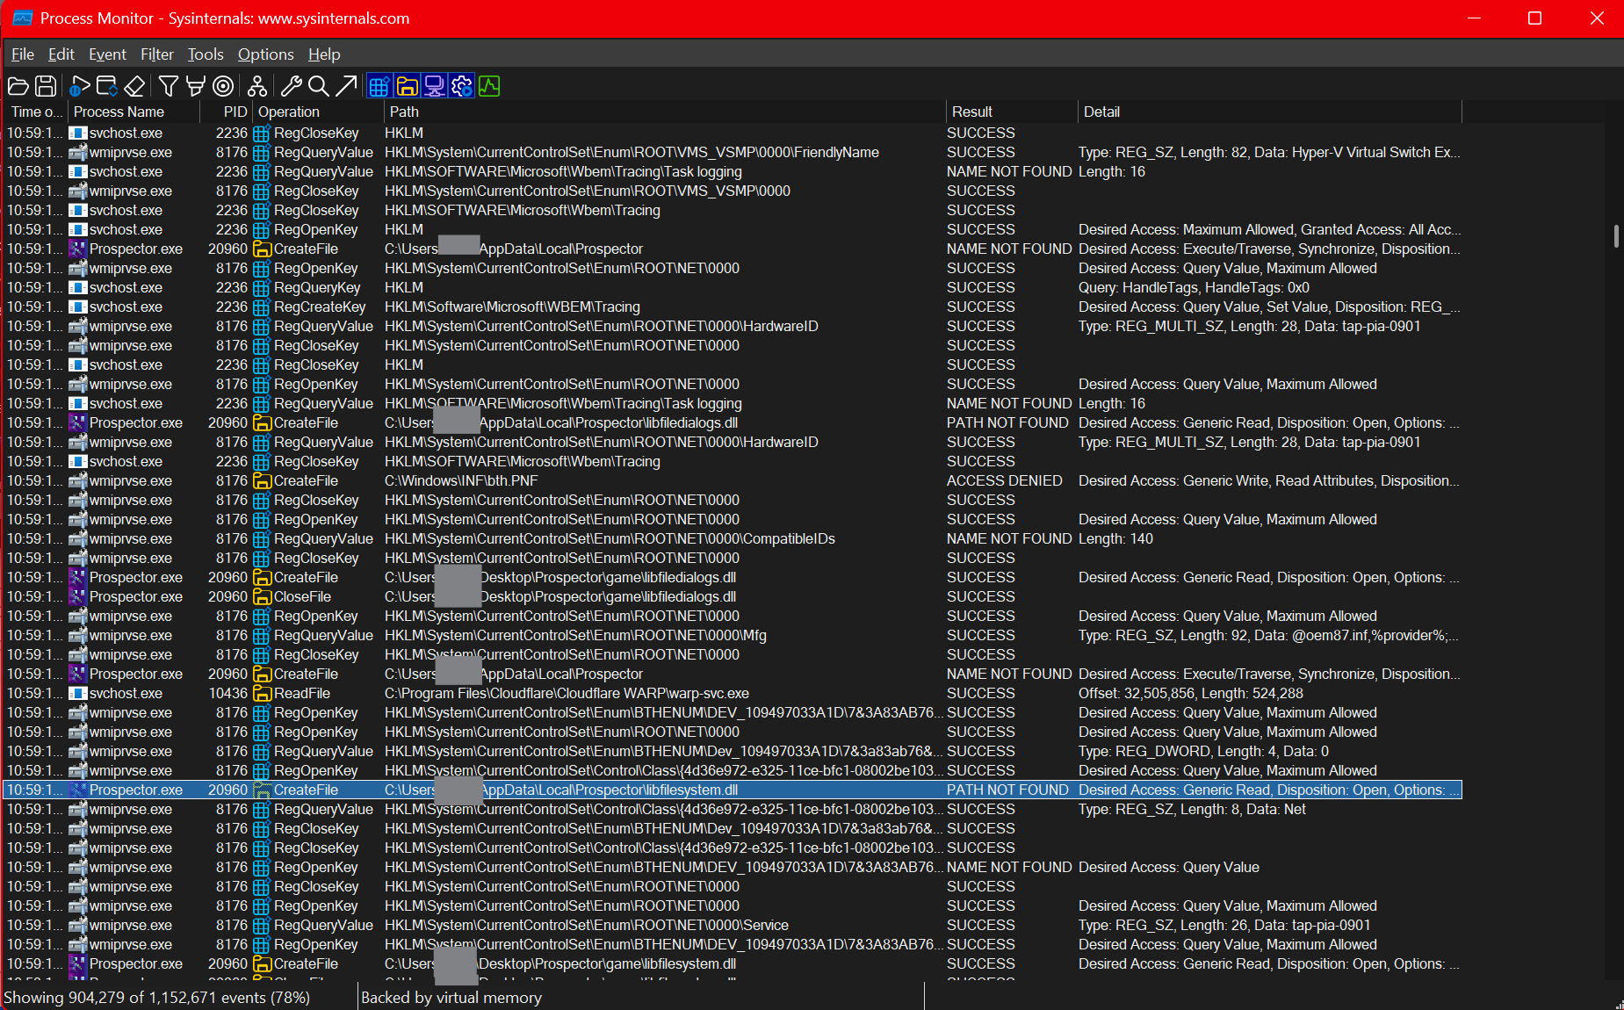Click the CloseFile operation cell

click(302, 596)
